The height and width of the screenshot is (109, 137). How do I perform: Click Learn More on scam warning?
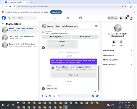tap(73, 75)
